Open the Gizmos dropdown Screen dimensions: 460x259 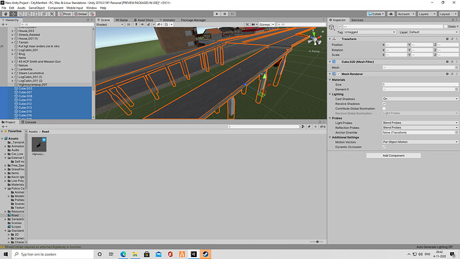(267, 25)
